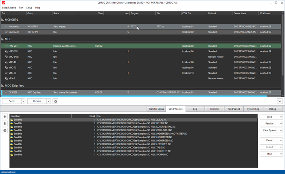This screenshot has width=285, height=174.
Task: Click sleep icon of VMC-86 row
Action: coord(7,73)
